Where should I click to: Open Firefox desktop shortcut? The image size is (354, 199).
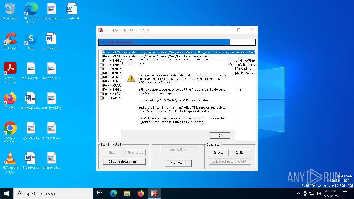tap(10, 101)
